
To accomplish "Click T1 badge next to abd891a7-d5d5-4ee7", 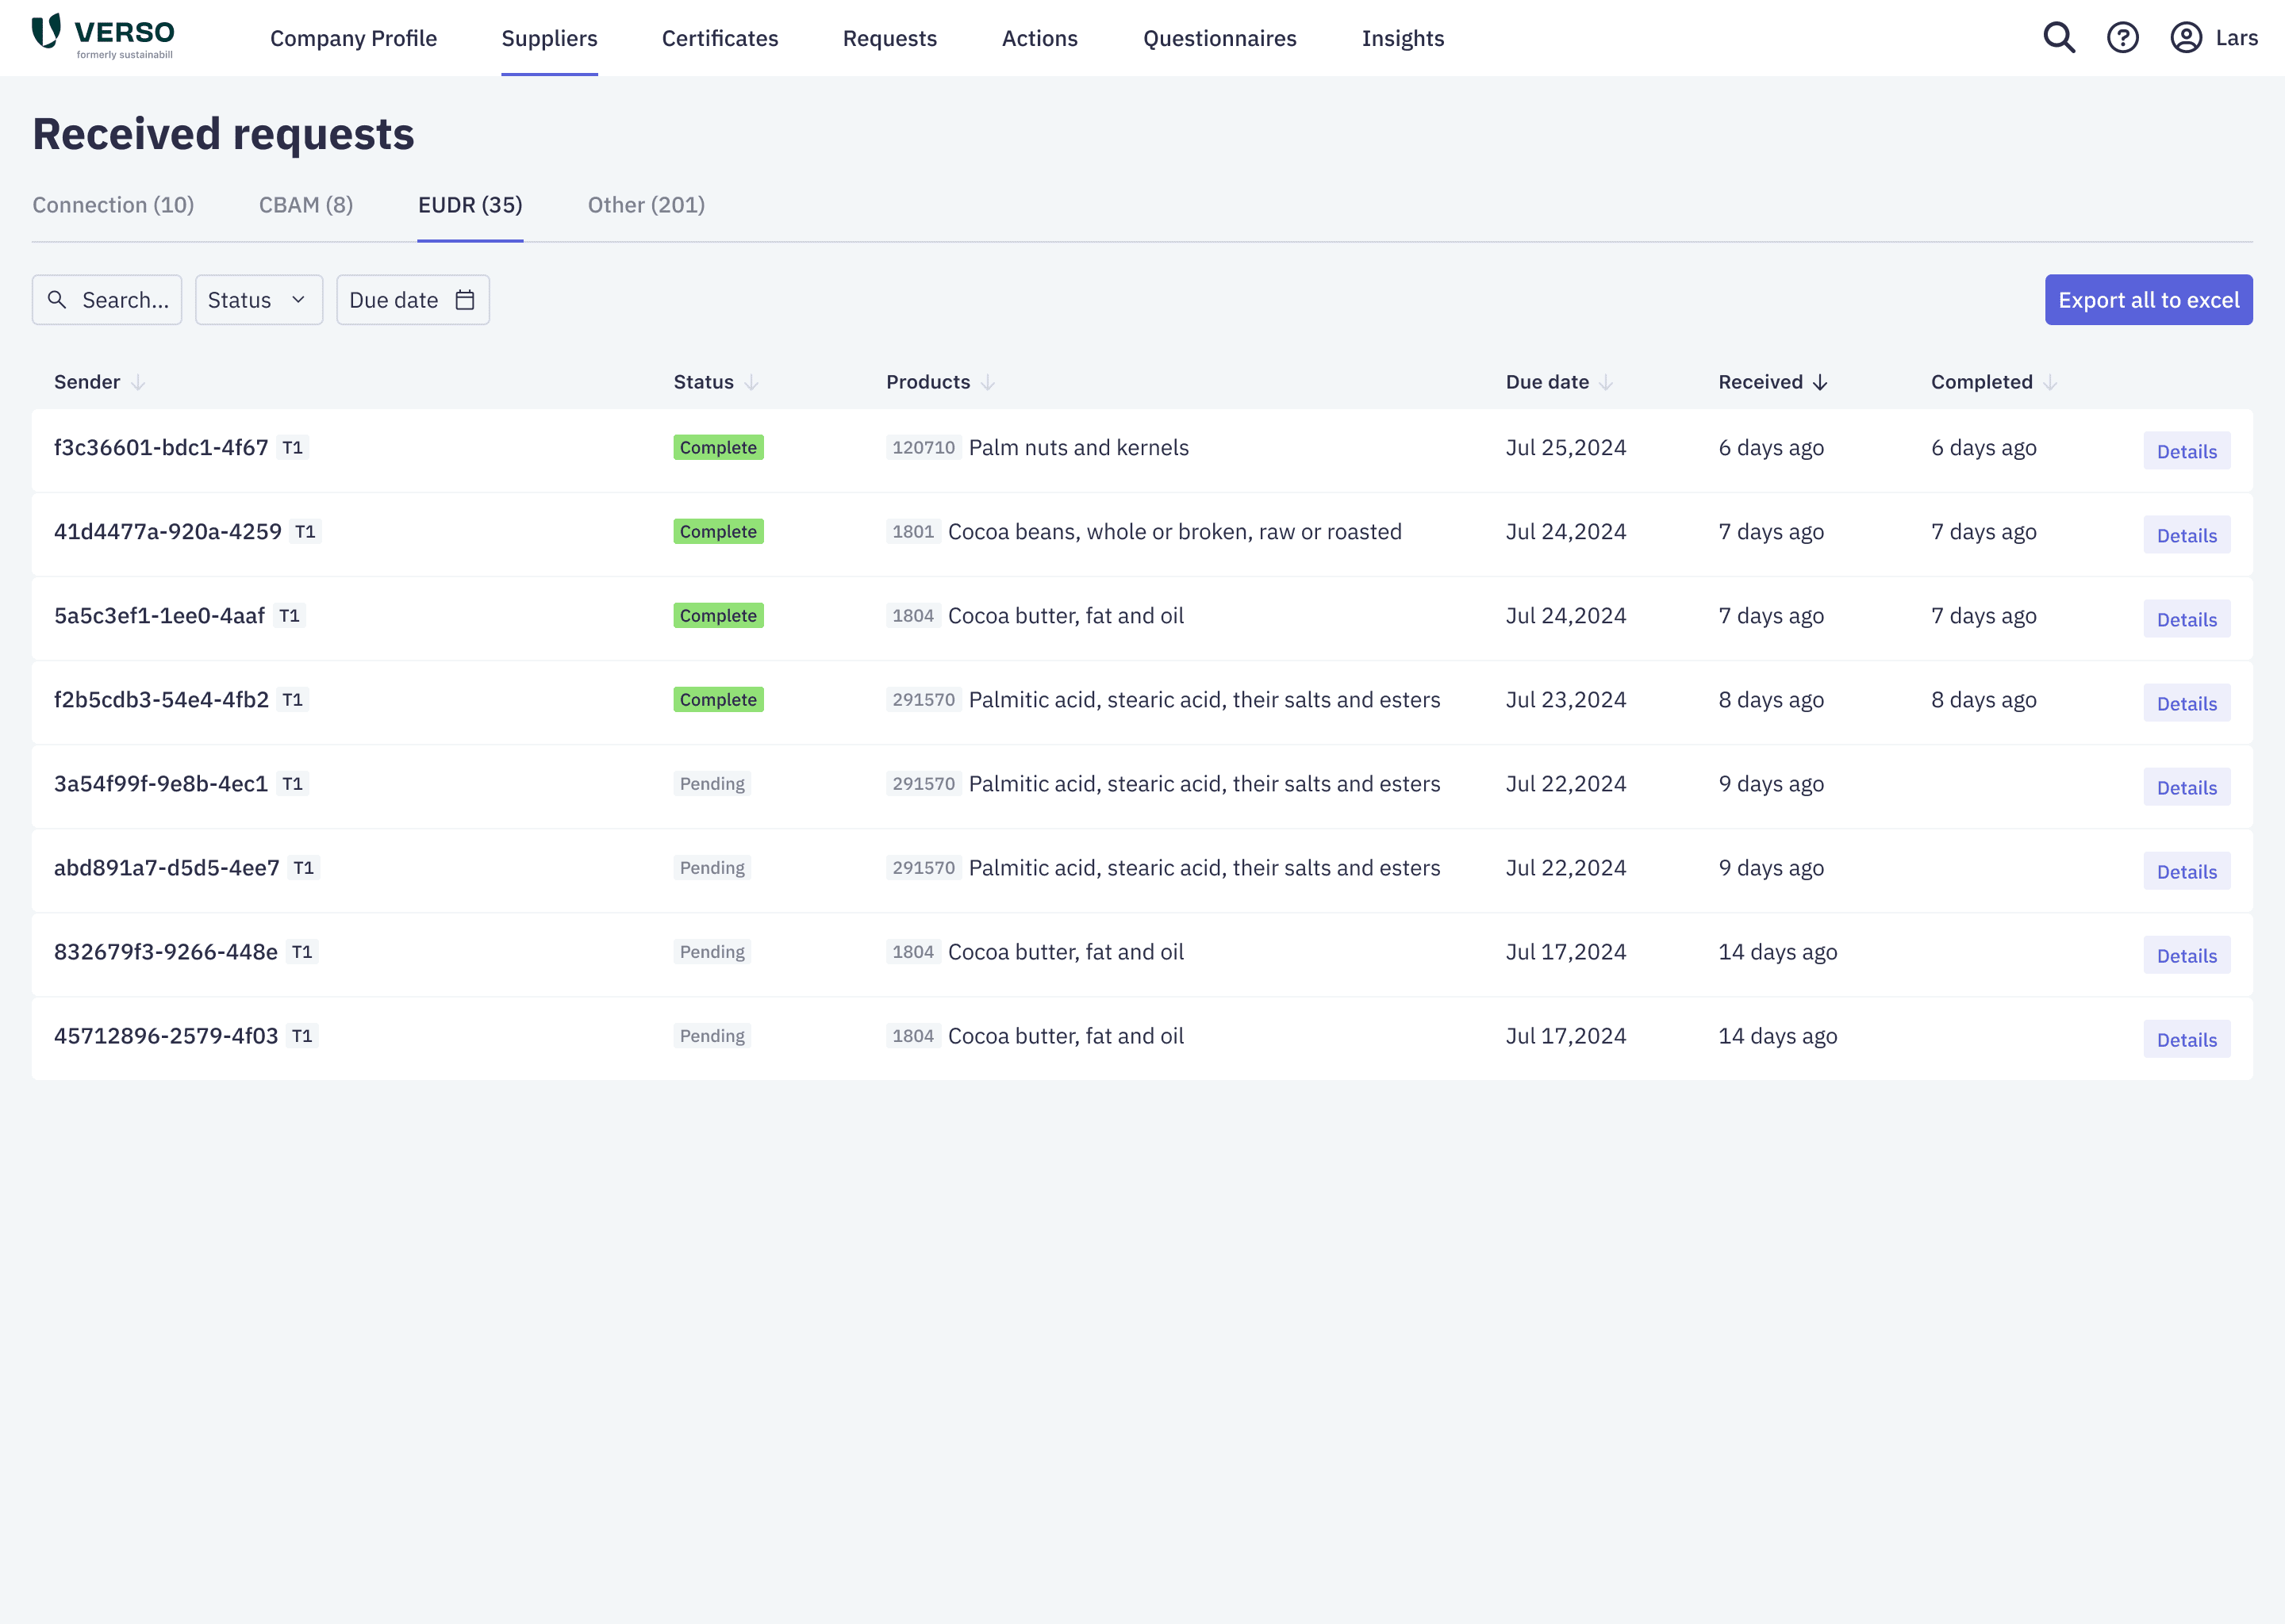I will tap(303, 868).
